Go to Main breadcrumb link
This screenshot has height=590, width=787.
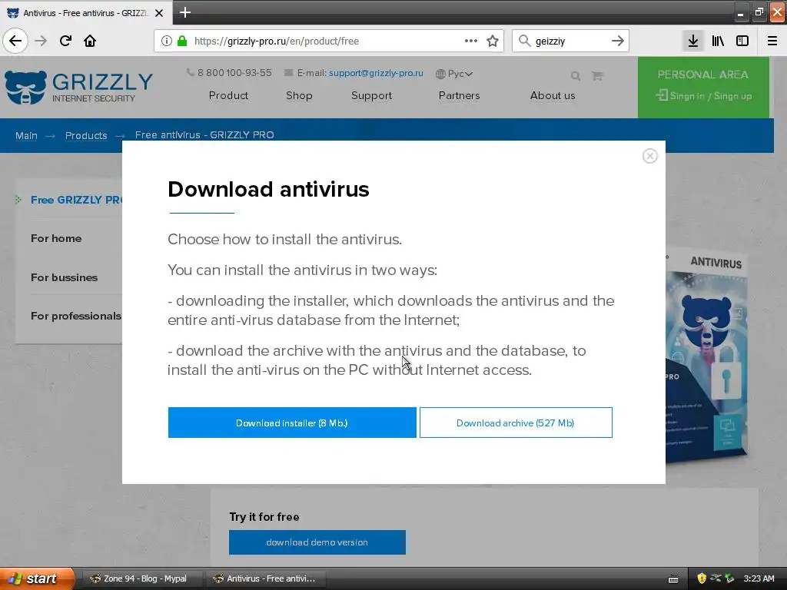pos(26,135)
